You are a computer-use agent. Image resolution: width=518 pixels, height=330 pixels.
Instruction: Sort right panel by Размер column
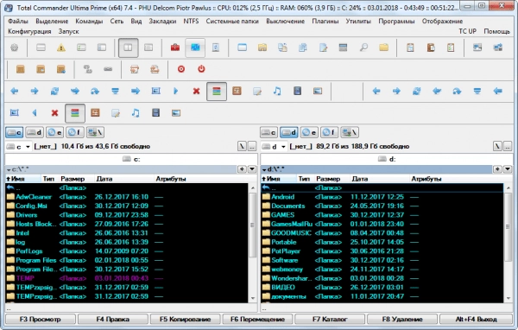(332, 179)
